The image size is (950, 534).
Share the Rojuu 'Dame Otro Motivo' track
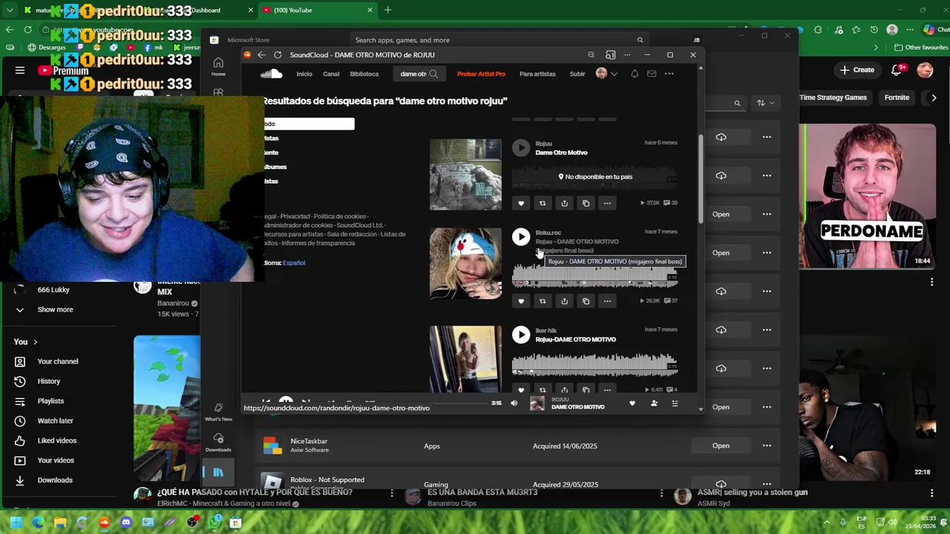tap(564, 203)
